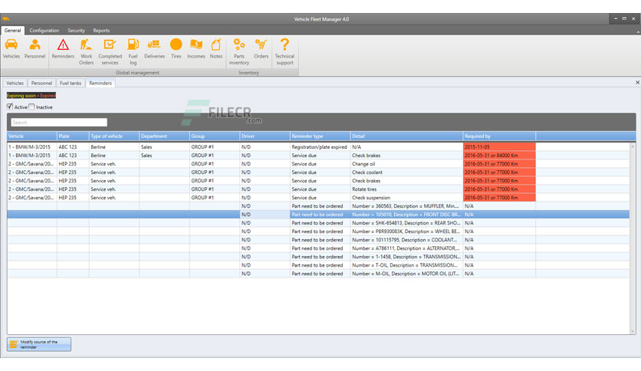
Task: Select the 'Check suspension' detail cell
Action: coord(406,198)
